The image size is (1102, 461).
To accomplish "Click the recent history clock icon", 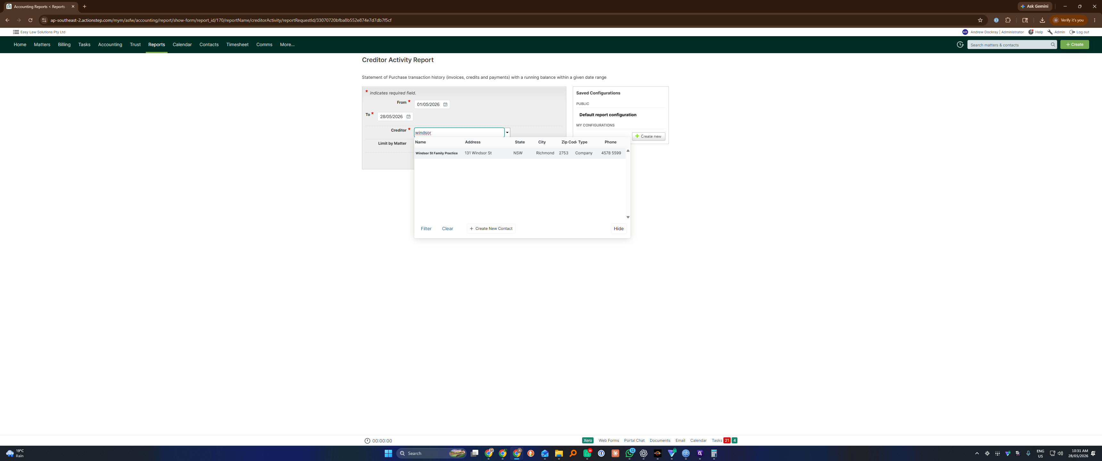I will [x=960, y=44].
